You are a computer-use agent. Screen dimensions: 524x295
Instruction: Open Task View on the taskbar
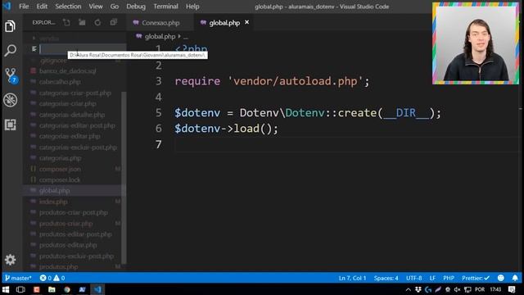pyautogui.click(x=20, y=289)
